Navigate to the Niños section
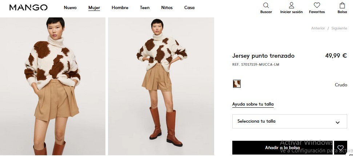 tap(167, 8)
